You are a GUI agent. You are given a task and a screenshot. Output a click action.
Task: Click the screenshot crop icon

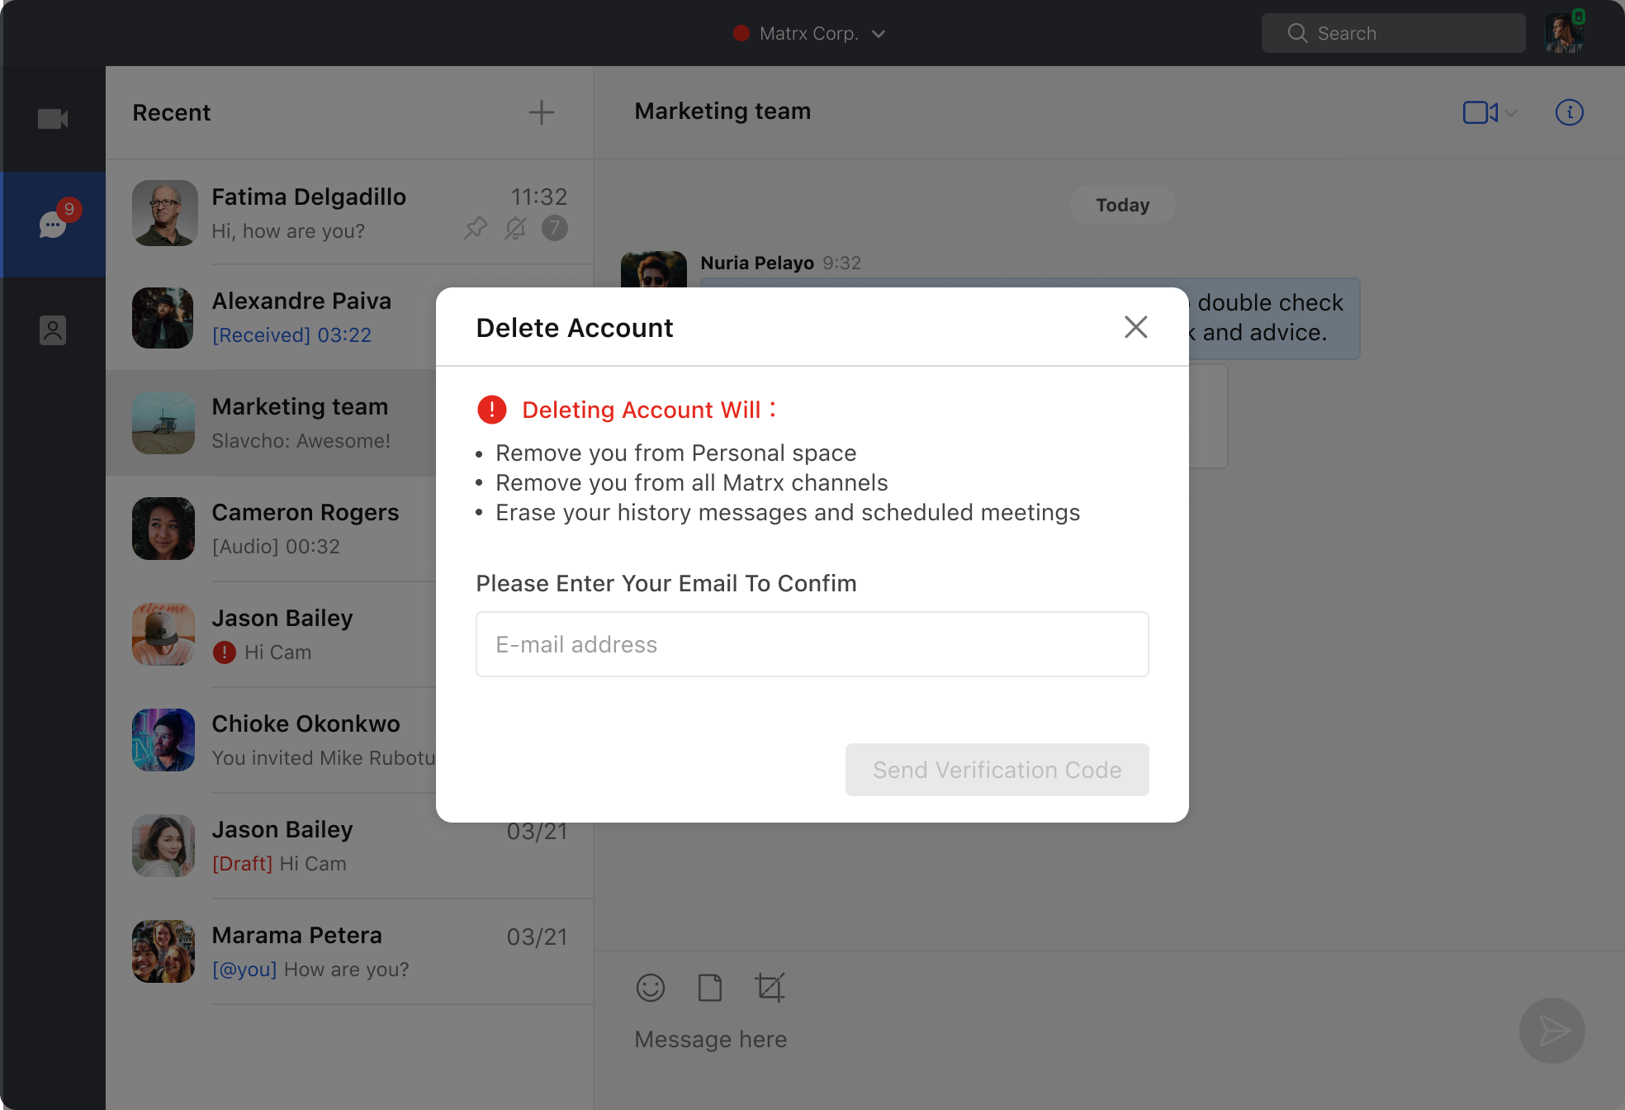pos(770,988)
